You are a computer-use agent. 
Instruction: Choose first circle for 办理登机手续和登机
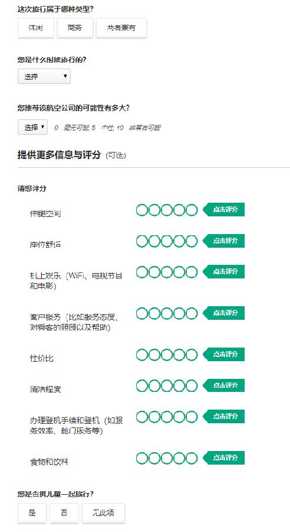click(142, 417)
